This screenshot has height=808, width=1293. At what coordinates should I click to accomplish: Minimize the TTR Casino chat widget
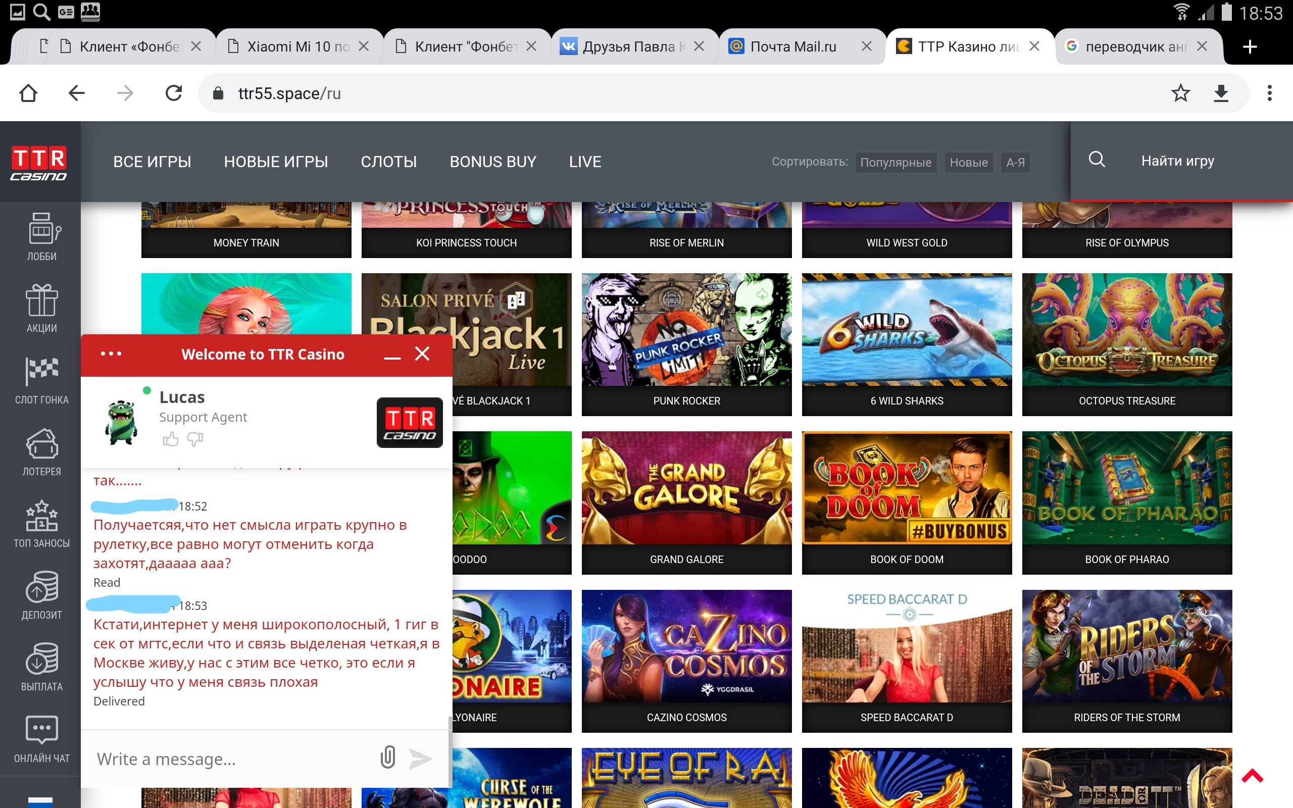[x=392, y=357]
